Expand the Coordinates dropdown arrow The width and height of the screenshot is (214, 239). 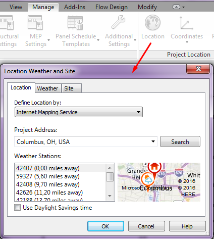point(187,42)
